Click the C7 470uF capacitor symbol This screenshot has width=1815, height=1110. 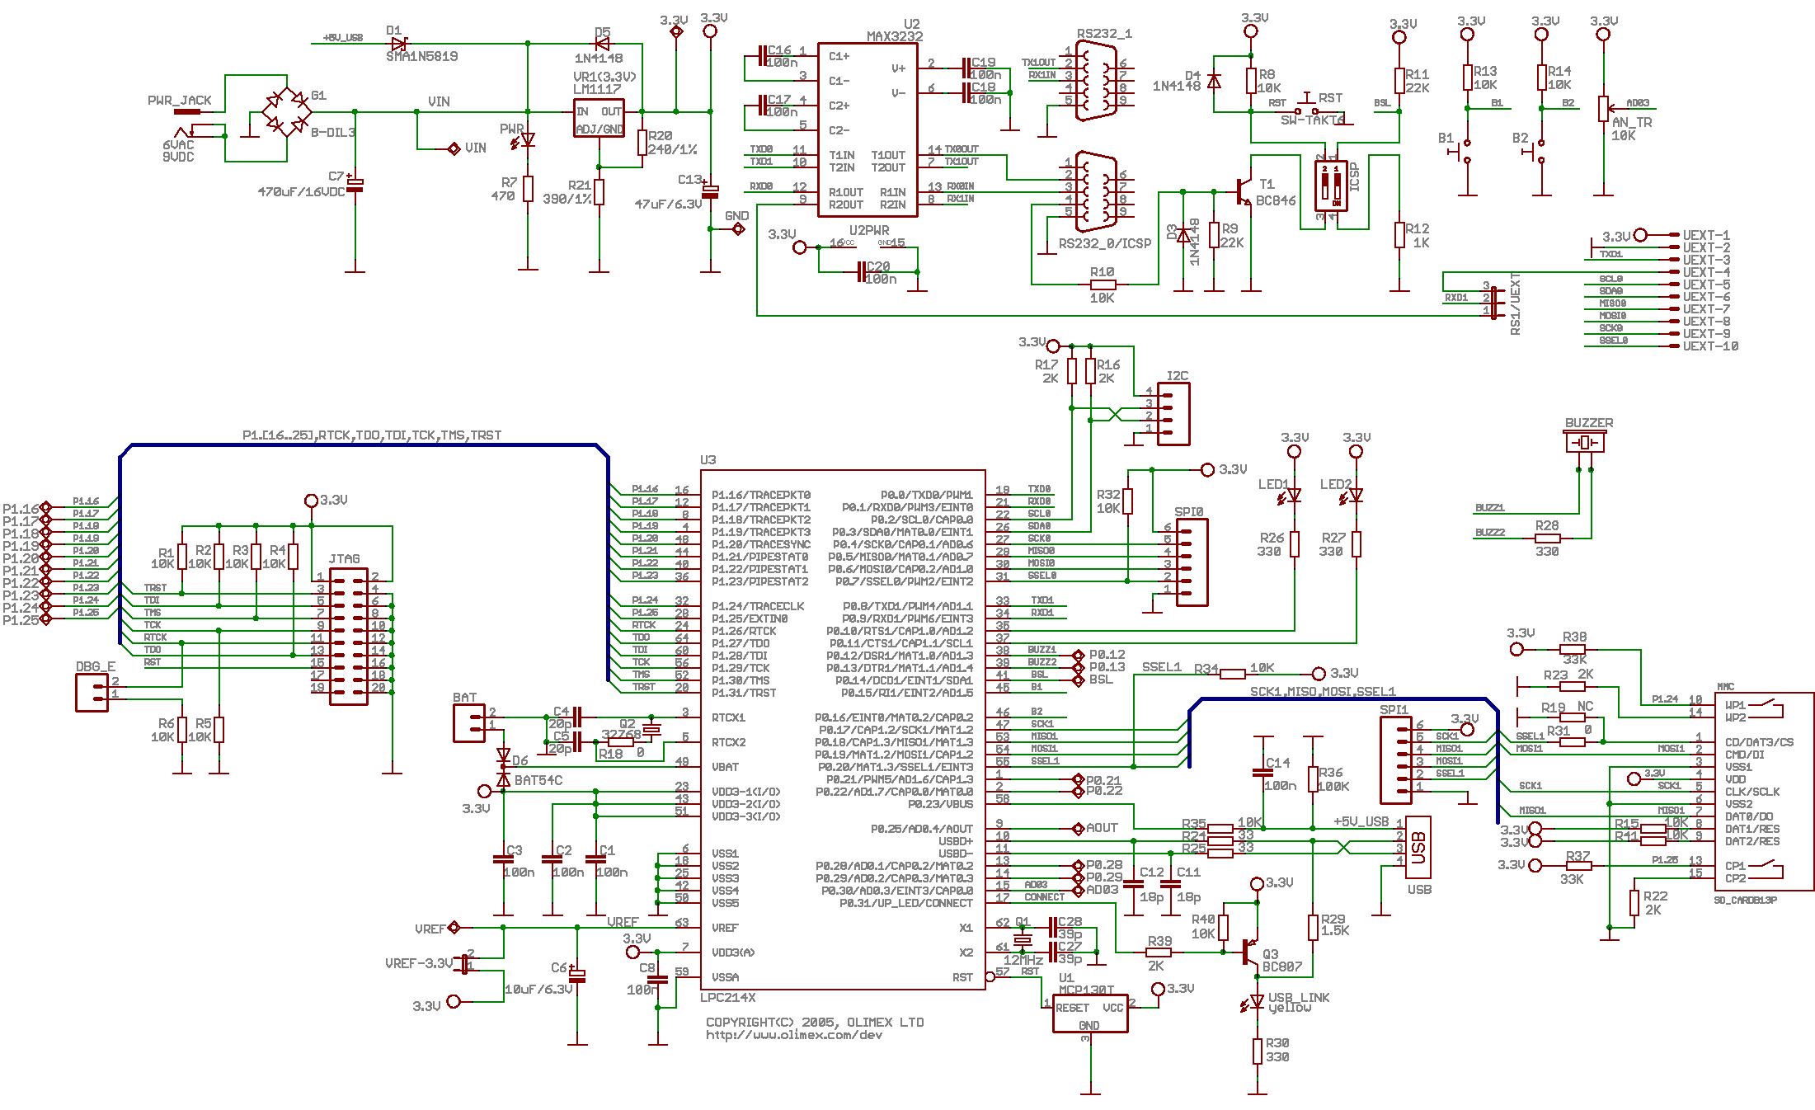355,186
